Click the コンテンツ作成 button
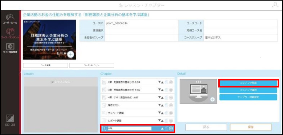 pos(248,83)
